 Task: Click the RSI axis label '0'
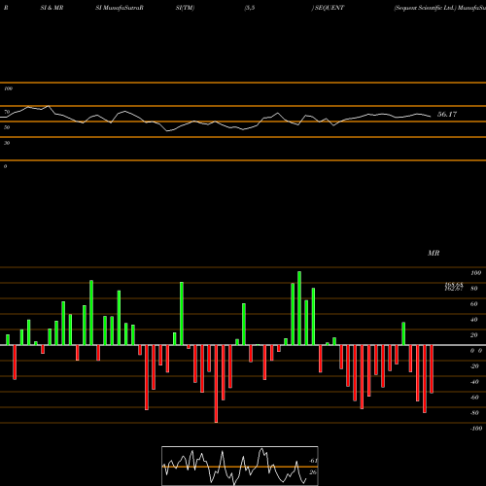pos(5,166)
